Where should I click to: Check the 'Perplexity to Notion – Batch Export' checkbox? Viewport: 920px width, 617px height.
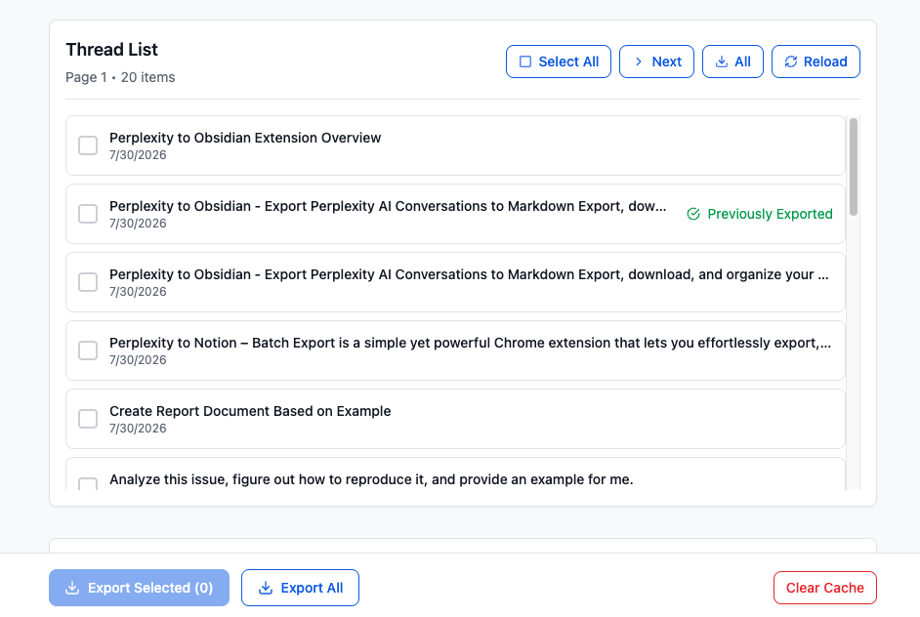click(88, 350)
